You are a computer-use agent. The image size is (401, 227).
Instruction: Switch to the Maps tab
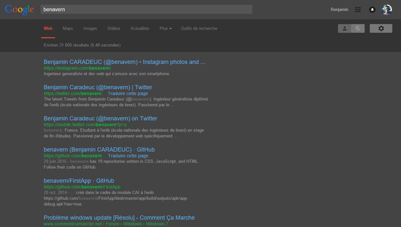coord(68,28)
